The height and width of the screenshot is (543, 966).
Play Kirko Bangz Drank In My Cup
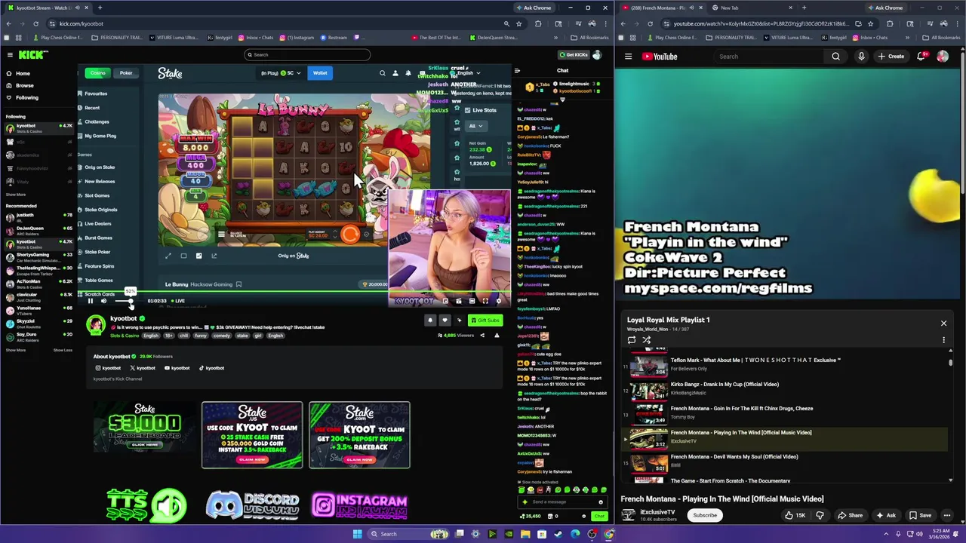click(x=785, y=389)
